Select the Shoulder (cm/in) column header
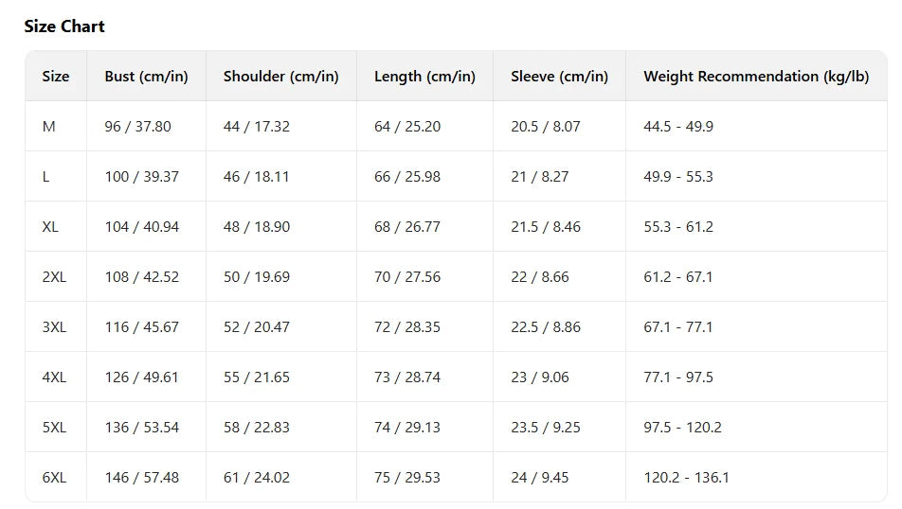Viewport: 902px width, 509px height. (281, 77)
